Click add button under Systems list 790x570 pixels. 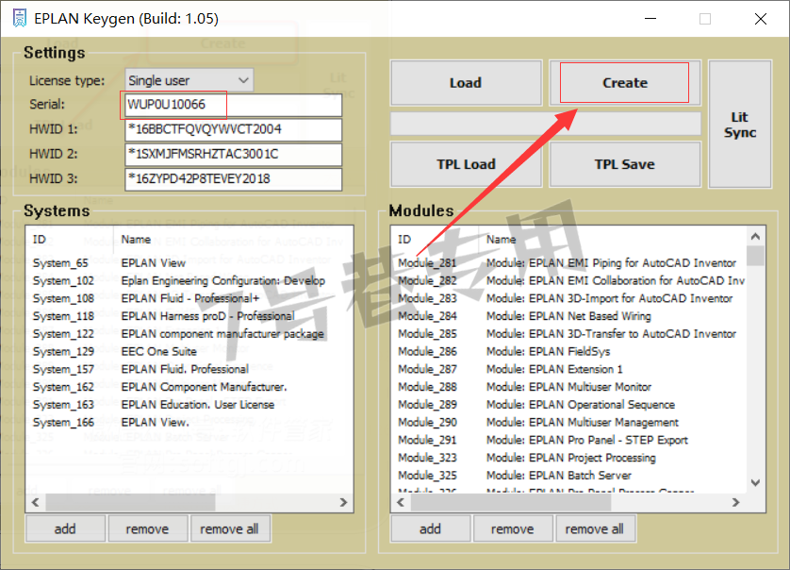pos(65,528)
